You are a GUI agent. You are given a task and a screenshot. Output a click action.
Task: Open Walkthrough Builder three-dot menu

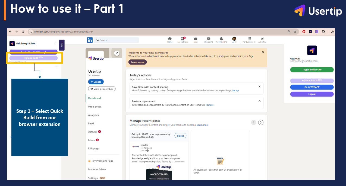(x=55, y=43)
